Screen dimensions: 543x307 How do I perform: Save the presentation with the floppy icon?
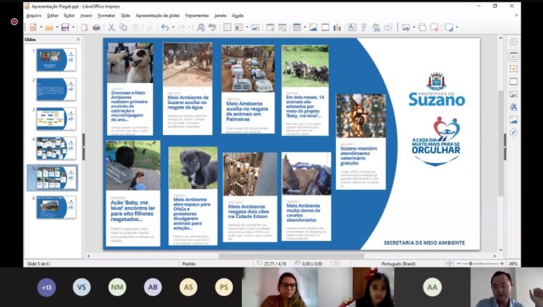(65, 27)
